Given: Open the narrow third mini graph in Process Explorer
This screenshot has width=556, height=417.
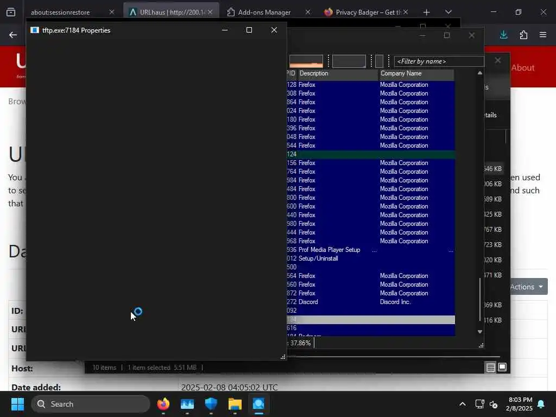Looking at the screenshot, I should [379, 61].
